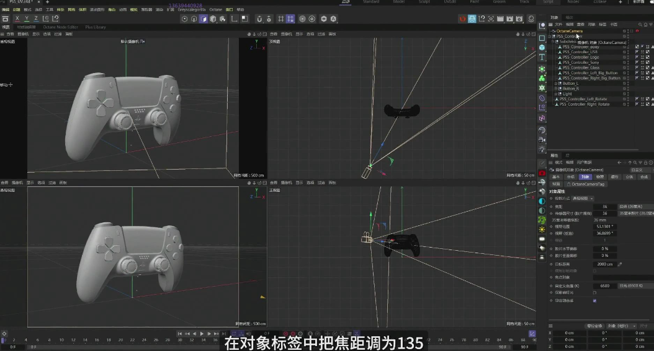
Task: Click the highlighted blue render region icon
Action: point(472,19)
